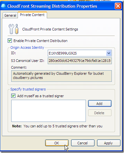Viewport: 124px width, 153px height.
Task: Expand the Origin Access Identity ID dropdown arrow
Action: (x=109, y=53)
